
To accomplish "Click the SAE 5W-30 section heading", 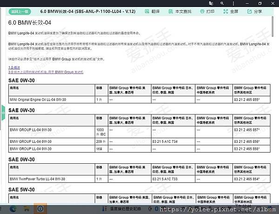I will click(x=21, y=189).
